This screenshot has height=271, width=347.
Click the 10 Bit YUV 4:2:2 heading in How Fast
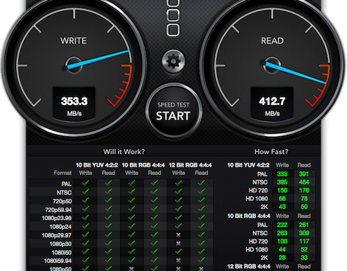[248, 165]
